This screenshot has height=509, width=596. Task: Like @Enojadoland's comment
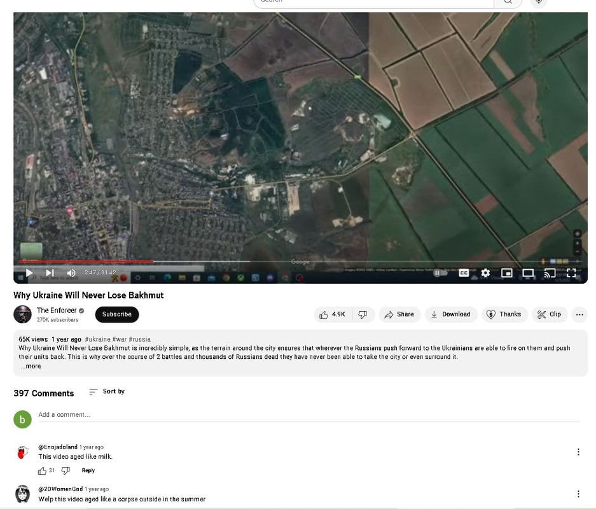[42, 471]
